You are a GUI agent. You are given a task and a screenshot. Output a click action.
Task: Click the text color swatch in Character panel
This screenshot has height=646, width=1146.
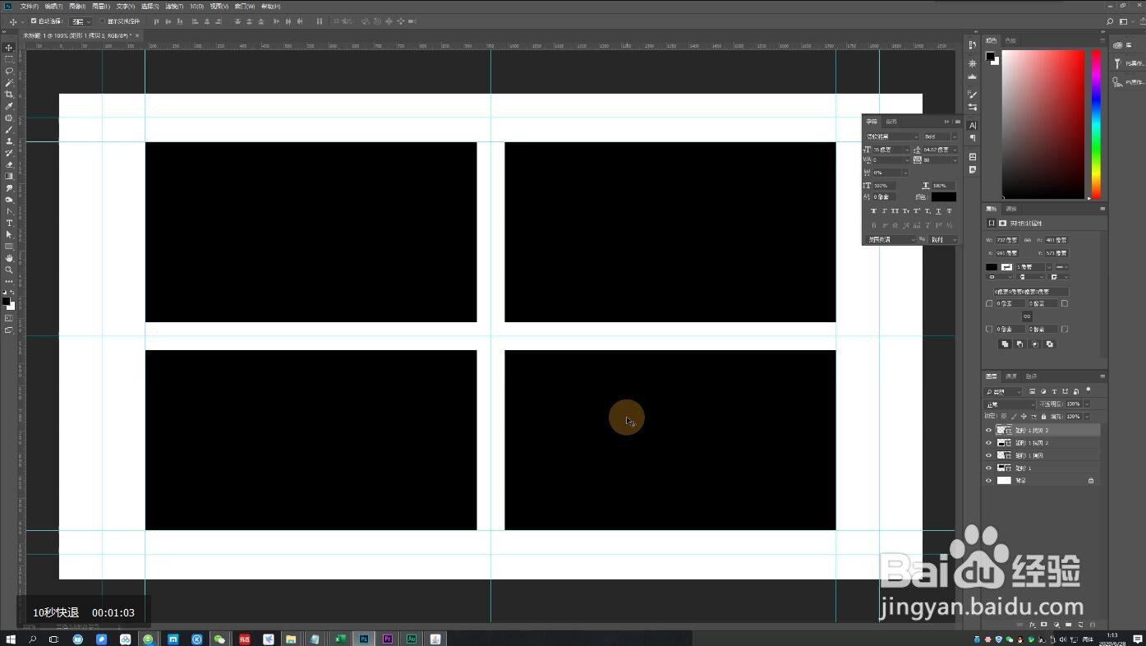944,196
